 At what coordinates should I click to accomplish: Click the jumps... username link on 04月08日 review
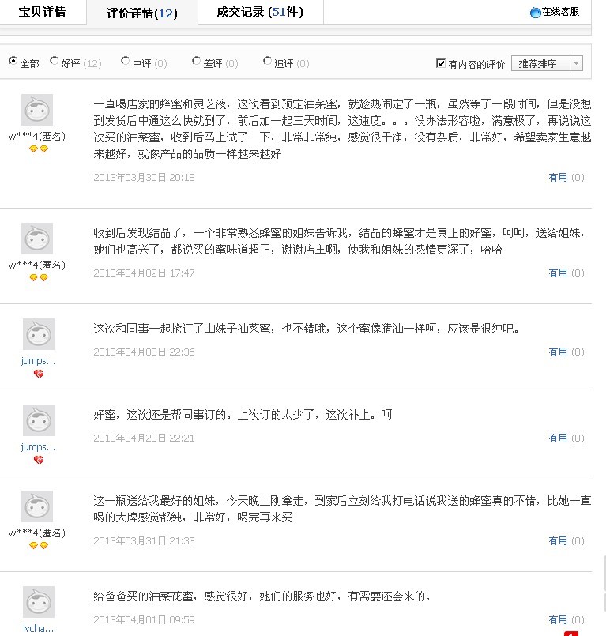tap(39, 360)
